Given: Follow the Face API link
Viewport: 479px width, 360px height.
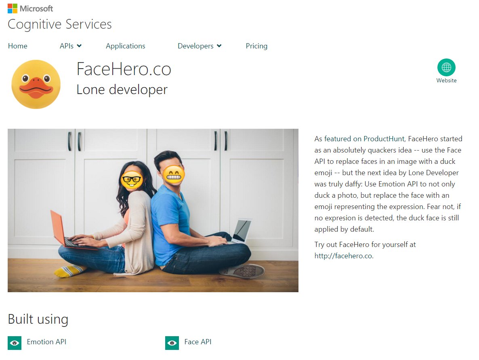Looking at the screenshot, I should point(197,342).
